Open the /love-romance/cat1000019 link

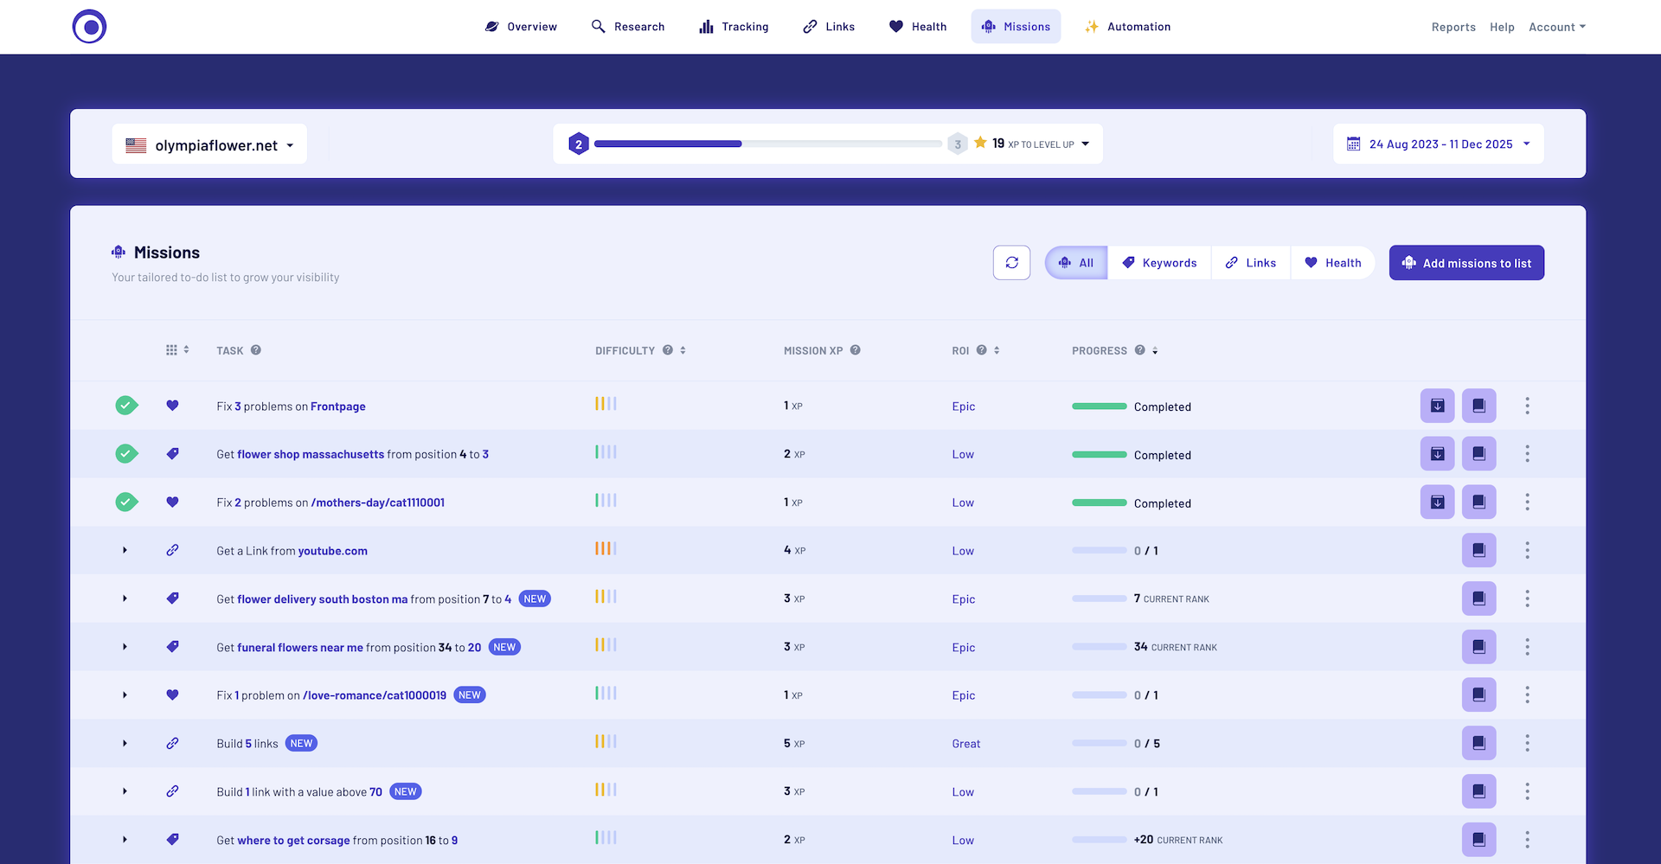pyautogui.click(x=375, y=695)
